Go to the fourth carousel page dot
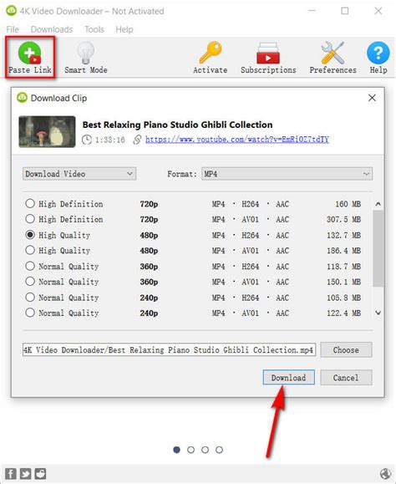 219,450
